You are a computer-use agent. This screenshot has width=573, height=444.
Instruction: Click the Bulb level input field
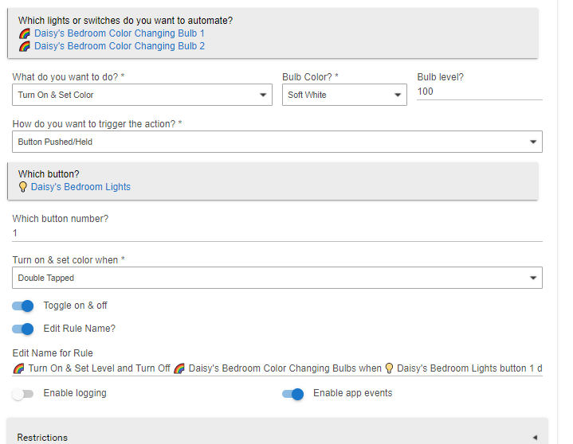pos(479,92)
